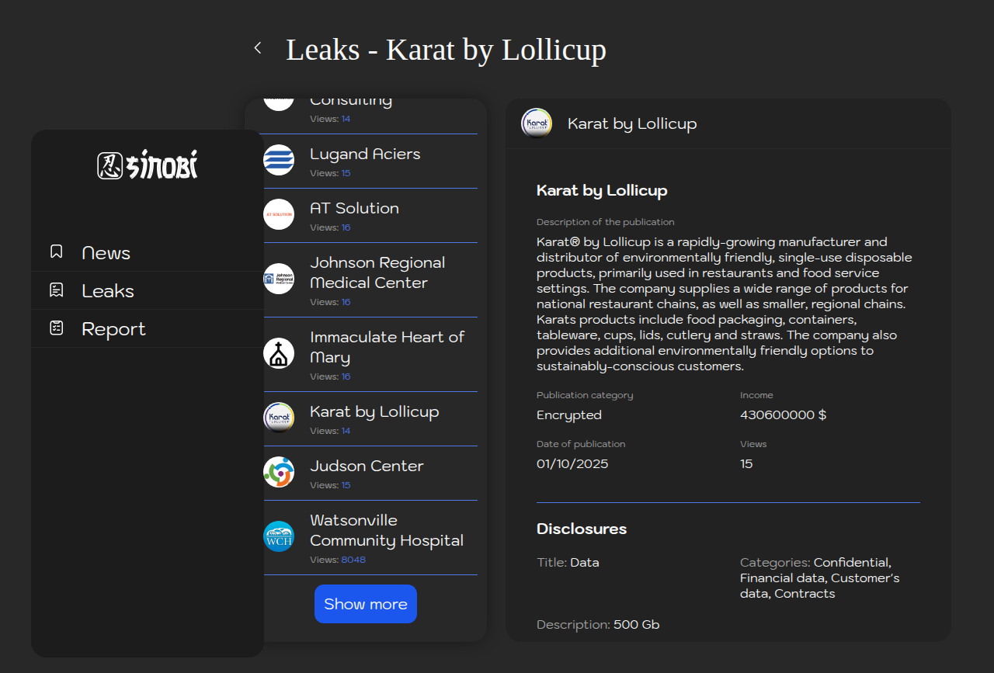Screen dimensions: 994x673
Task: Select the Lugand Aciers list entry name
Action: click(x=365, y=154)
